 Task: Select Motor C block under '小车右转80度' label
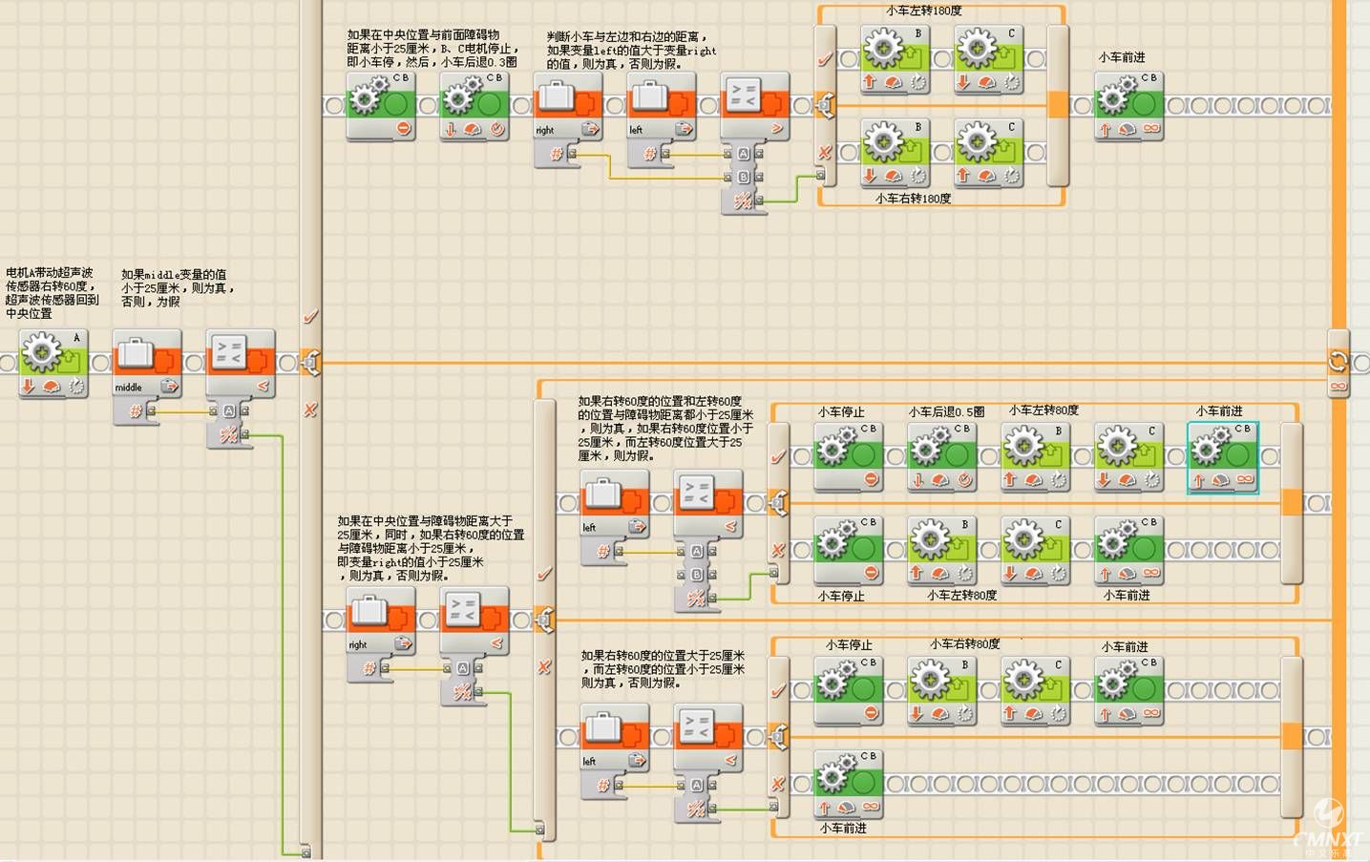1036,690
